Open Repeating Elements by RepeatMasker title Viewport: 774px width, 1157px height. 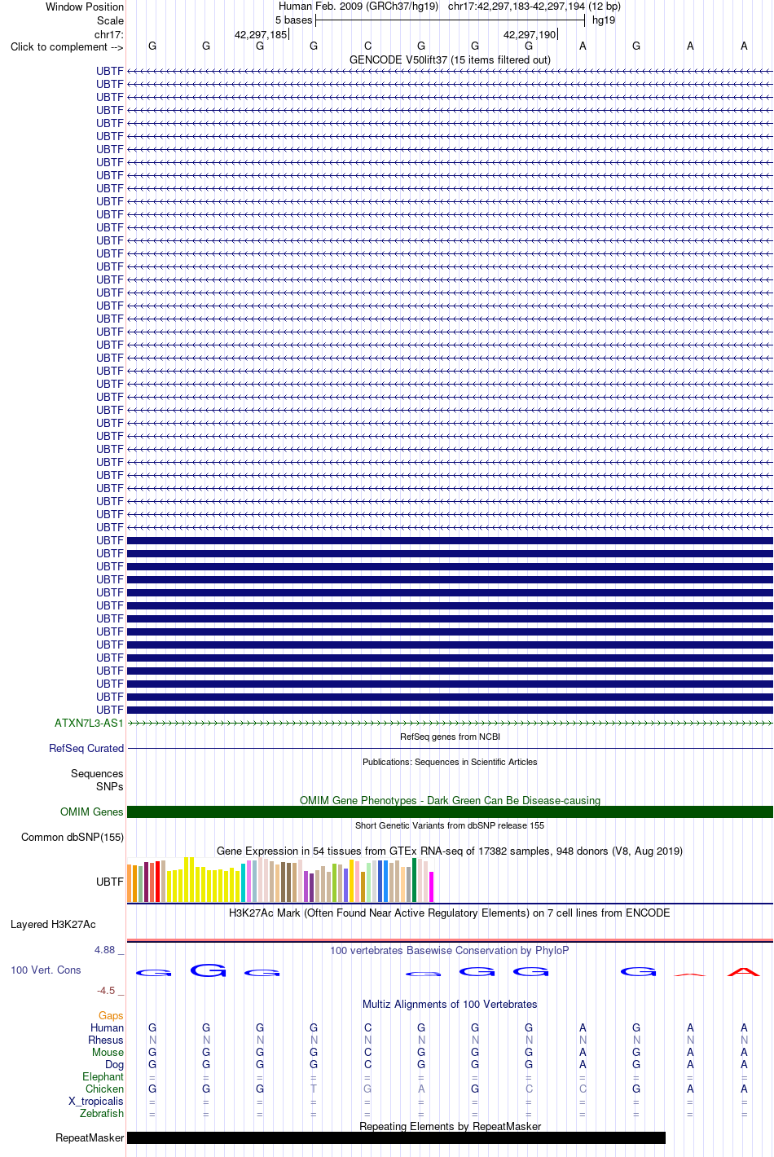(450, 1126)
